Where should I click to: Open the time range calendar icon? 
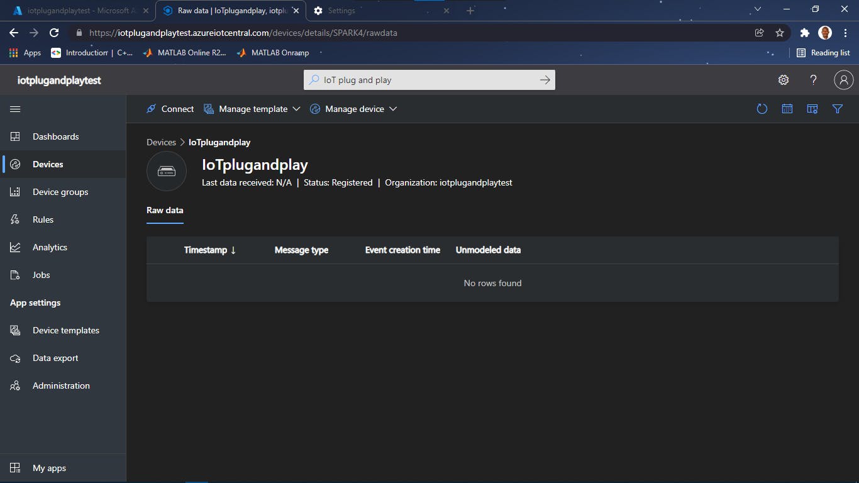(787, 109)
